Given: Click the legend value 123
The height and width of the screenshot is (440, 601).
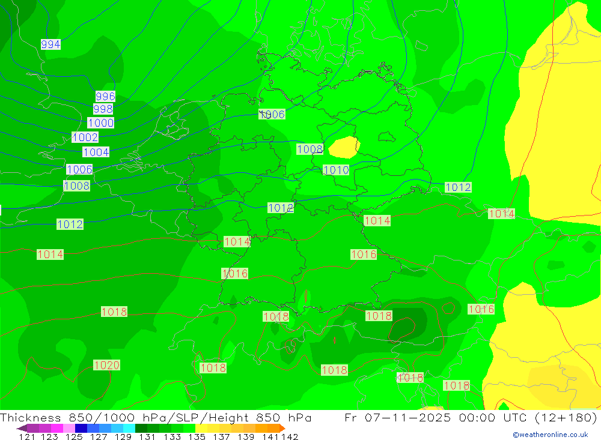Looking at the screenshot, I should (49, 437).
